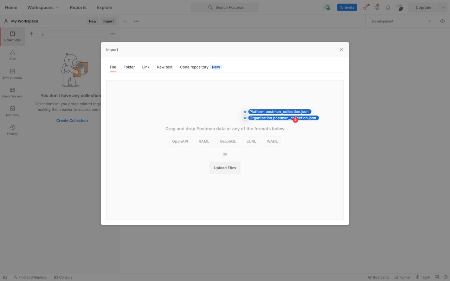Click the Create Collection link

click(x=72, y=120)
